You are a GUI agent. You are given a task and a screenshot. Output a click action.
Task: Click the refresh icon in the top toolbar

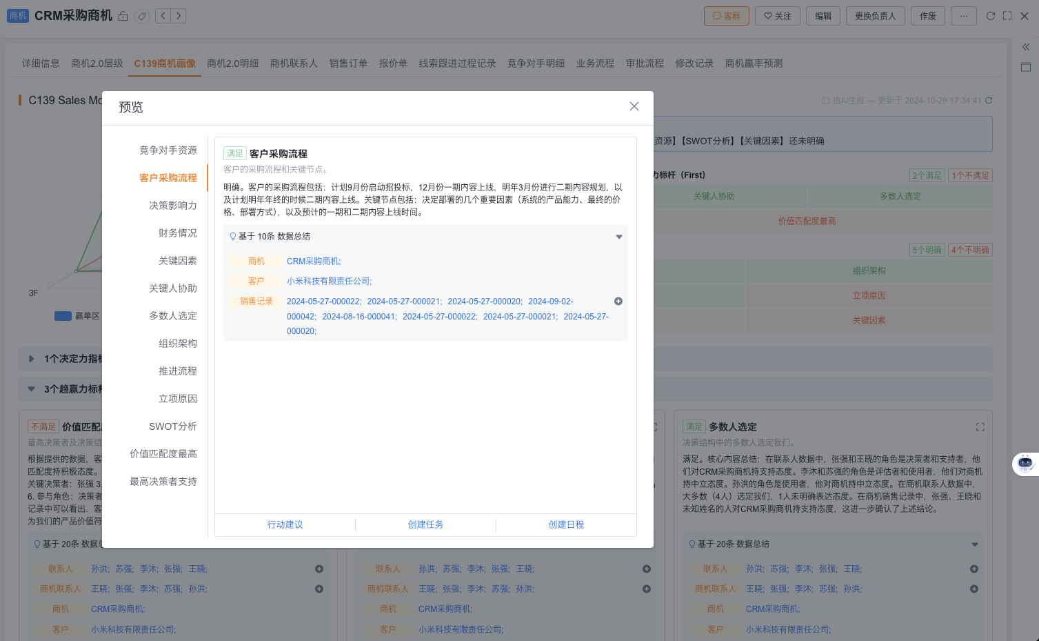(x=991, y=15)
